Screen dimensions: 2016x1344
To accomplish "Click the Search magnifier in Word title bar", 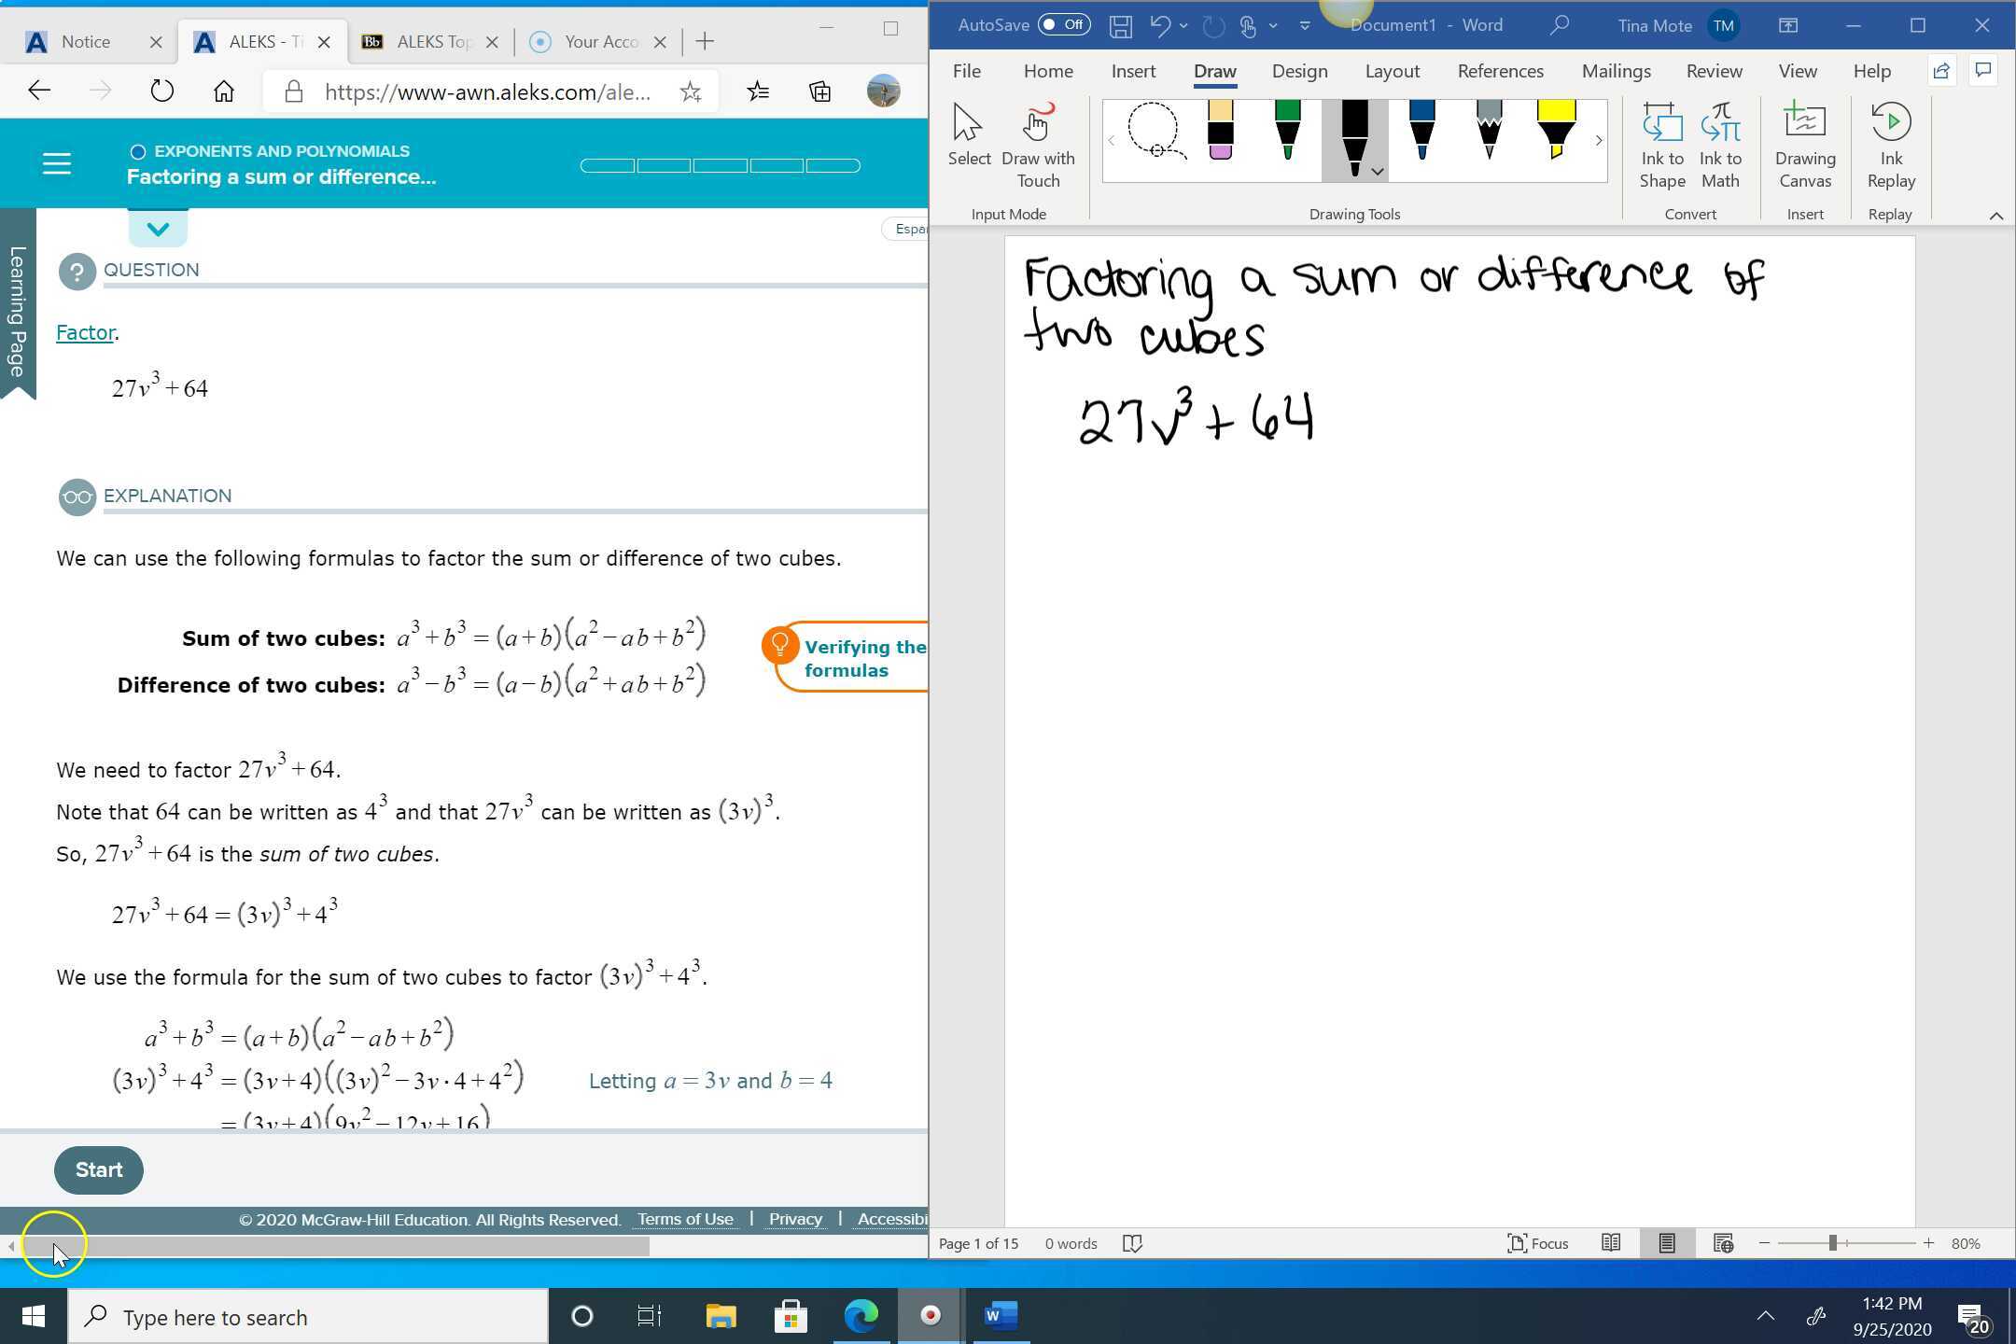I will [1559, 25].
